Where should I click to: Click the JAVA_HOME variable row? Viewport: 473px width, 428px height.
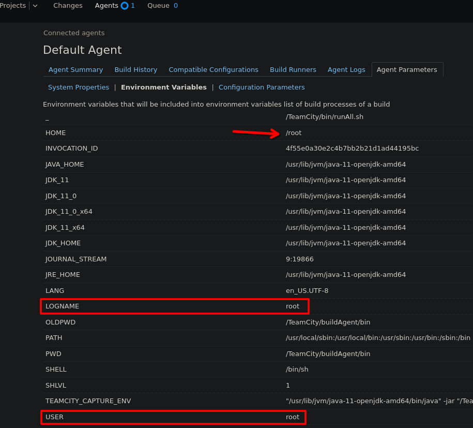[x=65, y=165]
